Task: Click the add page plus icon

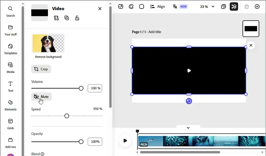Action: pyautogui.click(x=257, y=6)
